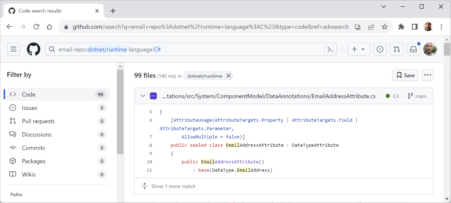Open GitHub global navigation hamburger menu
The height and width of the screenshot is (203, 451).
pos(13,49)
